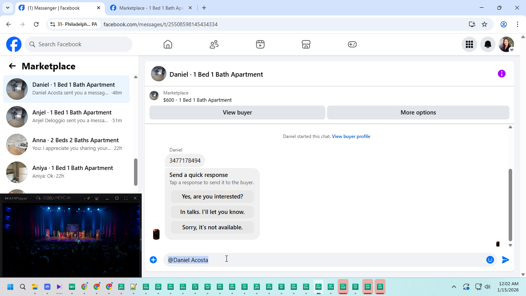Click the View buyer button
This screenshot has height=296, width=526.
(237, 113)
